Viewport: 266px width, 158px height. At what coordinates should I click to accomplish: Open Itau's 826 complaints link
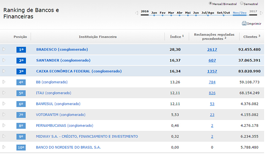pyautogui.click(x=212, y=93)
